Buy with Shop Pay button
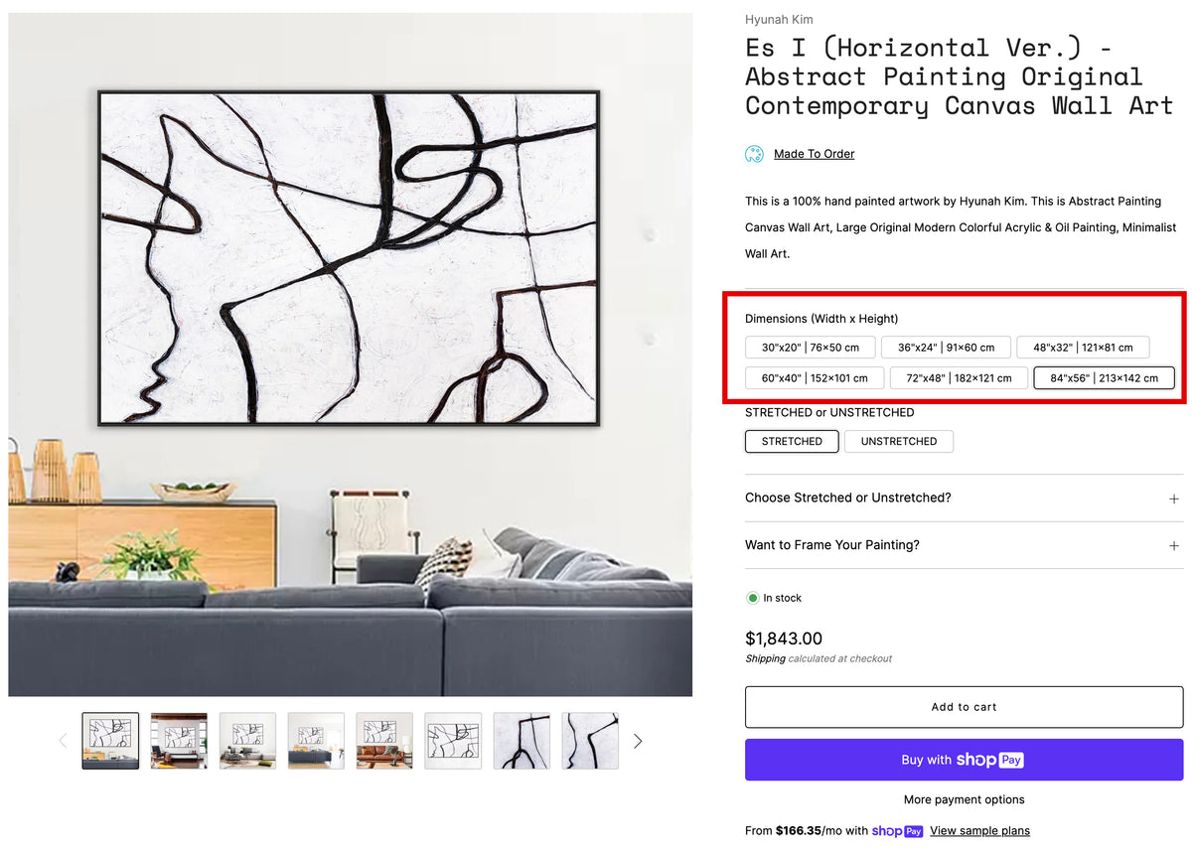Viewport: 1192px width, 854px height. pos(964,760)
